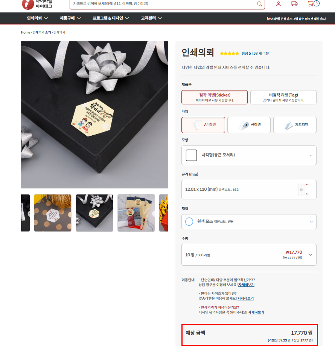335x346 pixels.
Task: Click 자세히보기 link for custom labels
Action: click(x=245, y=299)
